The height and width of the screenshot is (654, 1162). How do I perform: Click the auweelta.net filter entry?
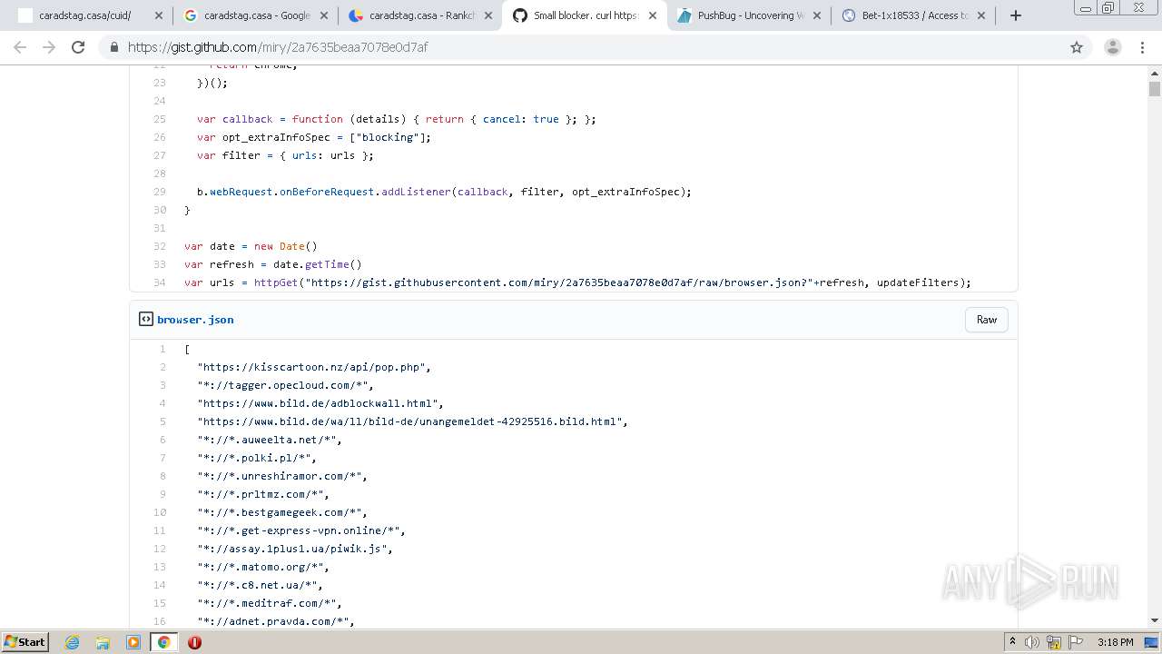269,440
